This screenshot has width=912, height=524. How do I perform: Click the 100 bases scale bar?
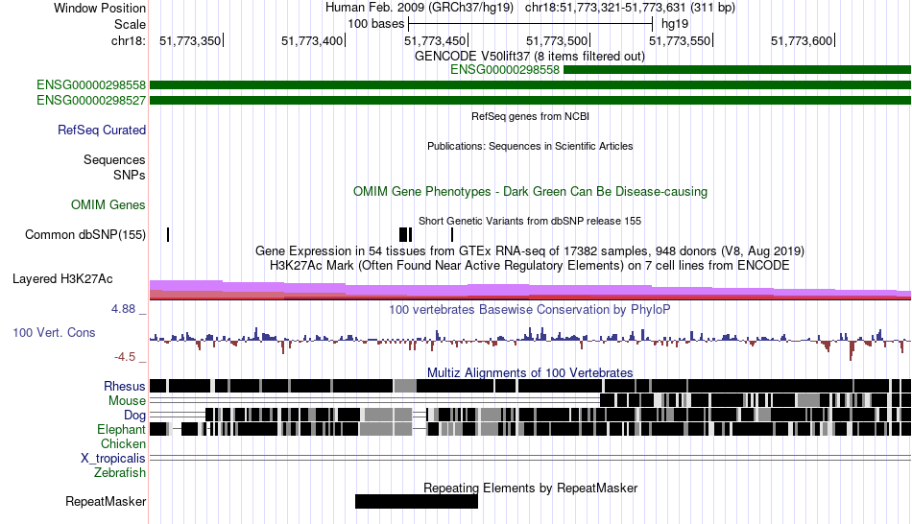click(531, 24)
